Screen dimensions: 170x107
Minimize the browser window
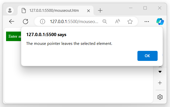point(131,8)
